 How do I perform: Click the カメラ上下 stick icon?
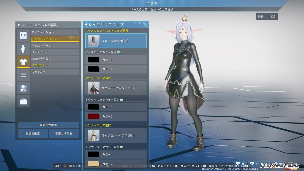click(x=176, y=166)
